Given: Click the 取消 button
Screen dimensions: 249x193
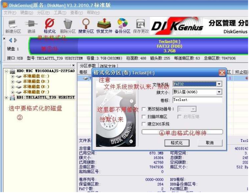Looking at the screenshot, I should tap(210, 143).
